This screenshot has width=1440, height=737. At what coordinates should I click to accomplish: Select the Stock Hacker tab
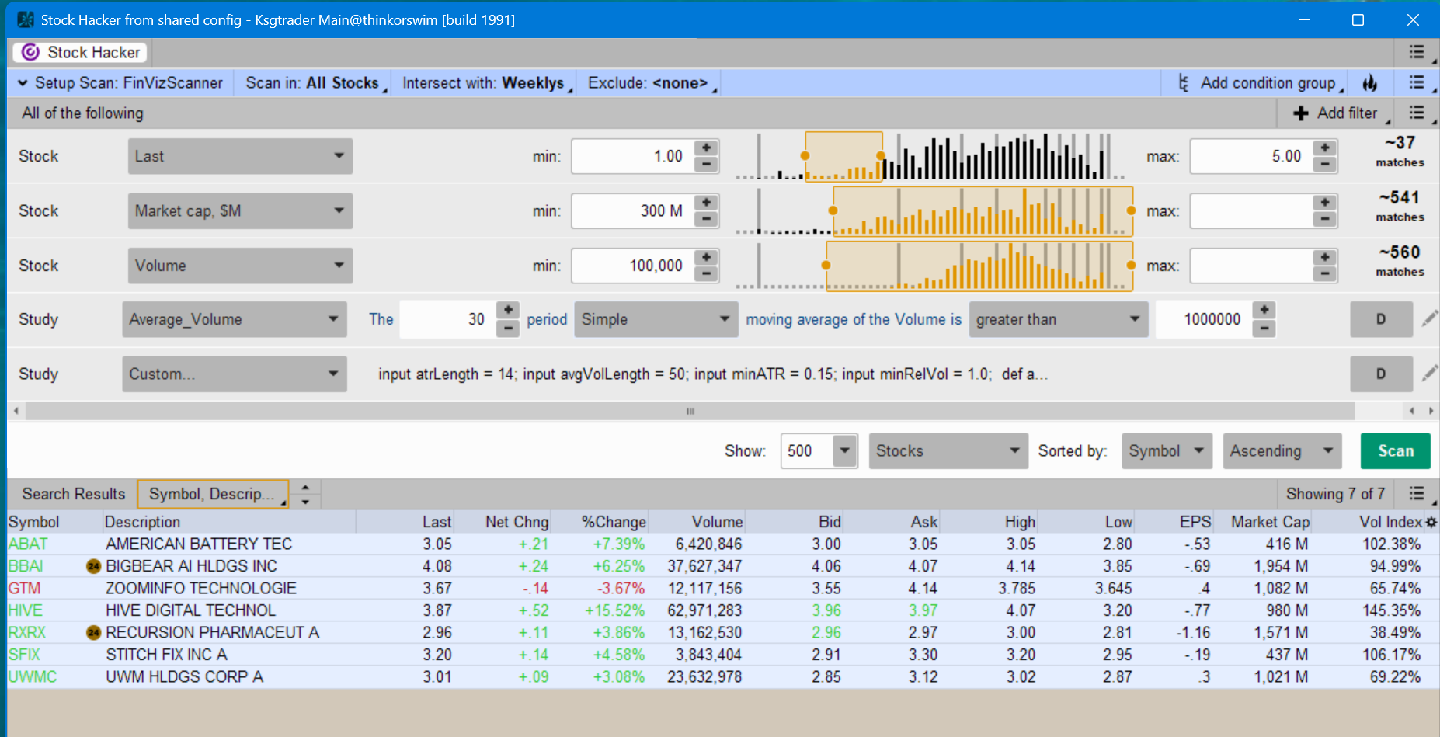(x=81, y=52)
